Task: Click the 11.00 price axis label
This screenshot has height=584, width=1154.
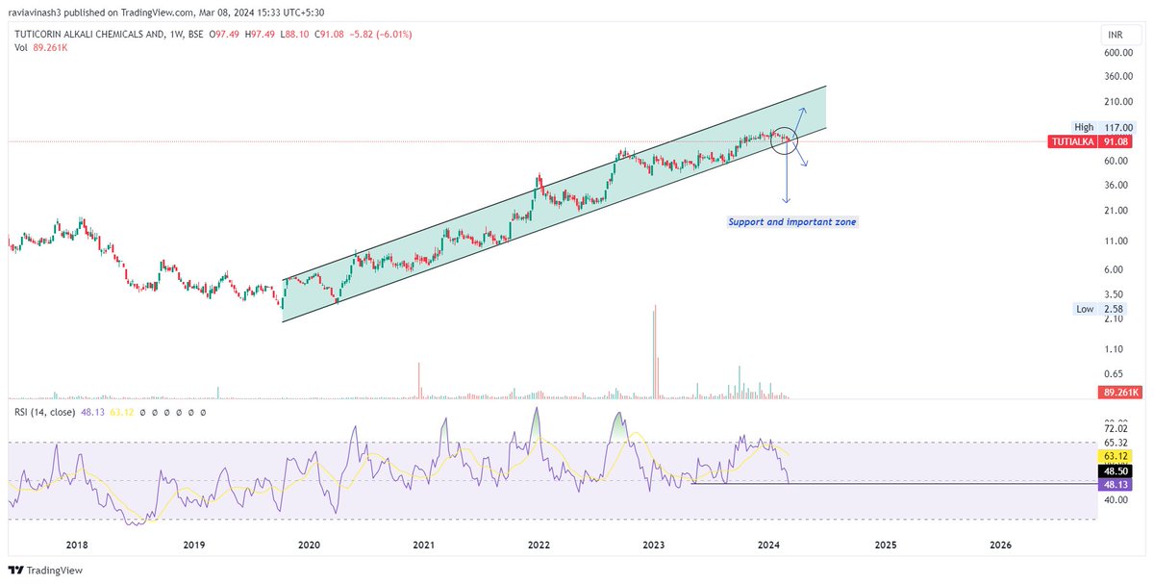Action: coord(1117,241)
